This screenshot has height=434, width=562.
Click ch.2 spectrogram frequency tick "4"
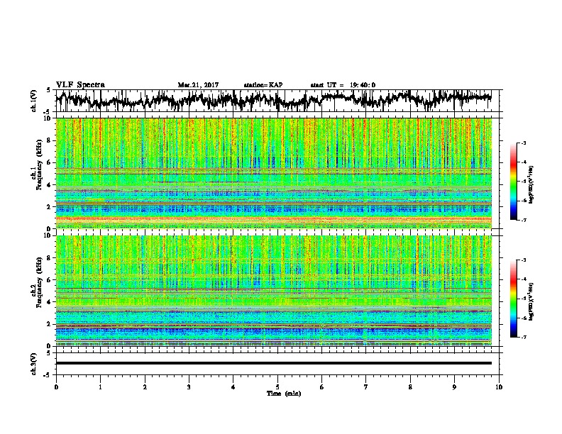click(49, 302)
